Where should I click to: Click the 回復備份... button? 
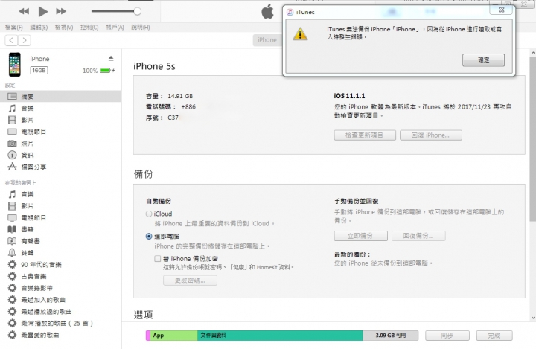pos(418,236)
